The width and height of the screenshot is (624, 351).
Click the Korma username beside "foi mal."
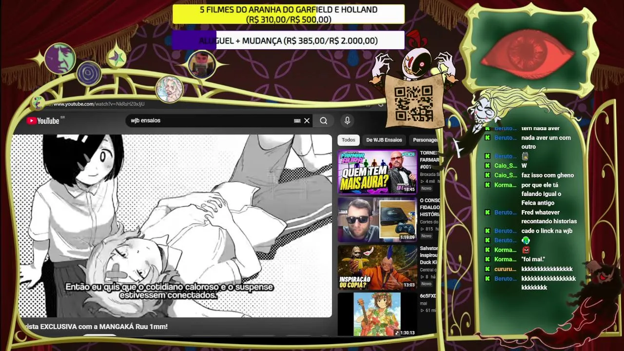click(505, 259)
